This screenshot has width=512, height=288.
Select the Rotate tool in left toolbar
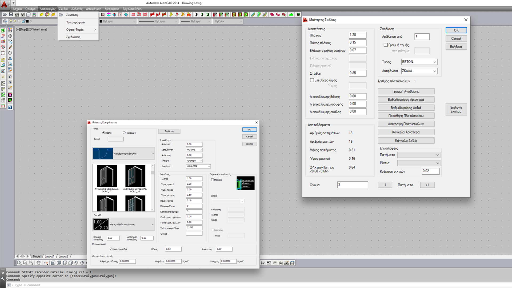click(10, 53)
